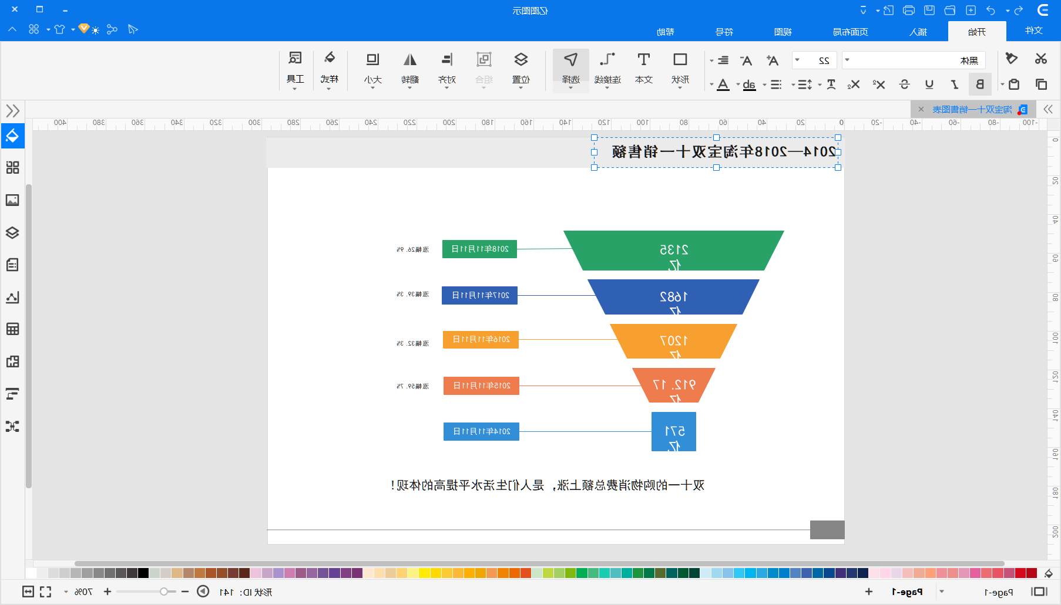The image size is (1061, 605).
Task: Switch to the 插入 ribbon tab
Action: pyautogui.click(x=918, y=32)
